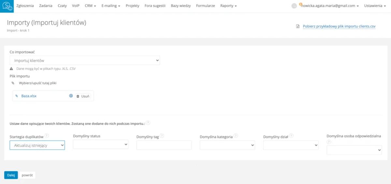Open the Ustawienia menu

(375, 6)
